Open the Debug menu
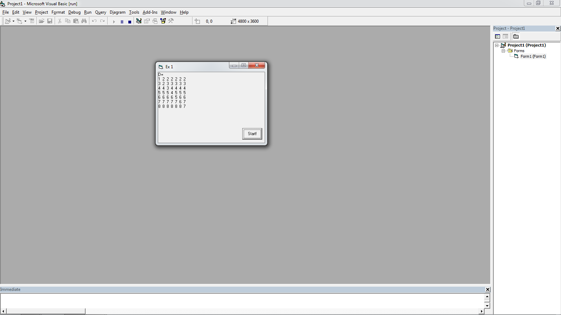Screen dimensions: 561x315 tap(74, 12)
